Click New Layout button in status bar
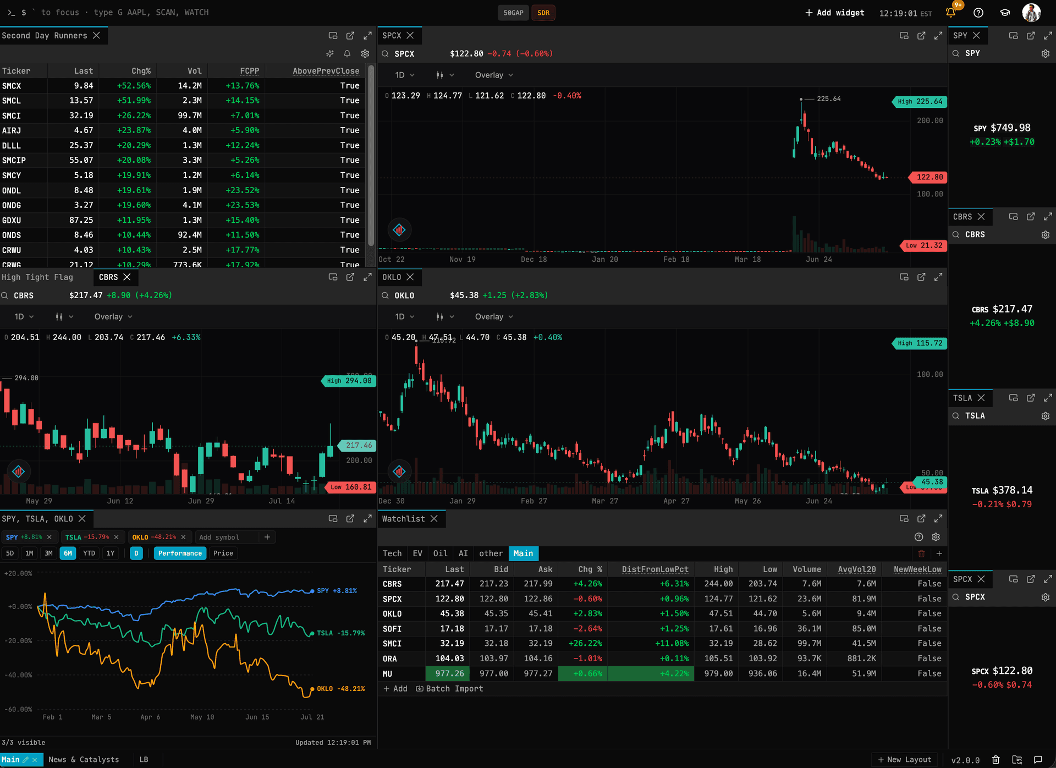Screen dimensions: 1056x768 (x=904, y=760)
